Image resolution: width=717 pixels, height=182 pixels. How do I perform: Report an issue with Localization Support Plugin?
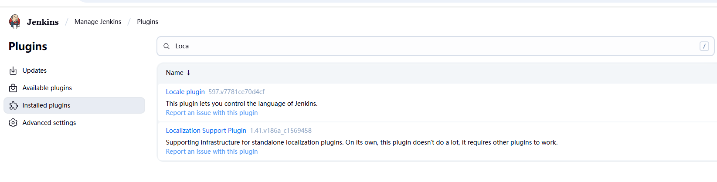pos(212,152)
